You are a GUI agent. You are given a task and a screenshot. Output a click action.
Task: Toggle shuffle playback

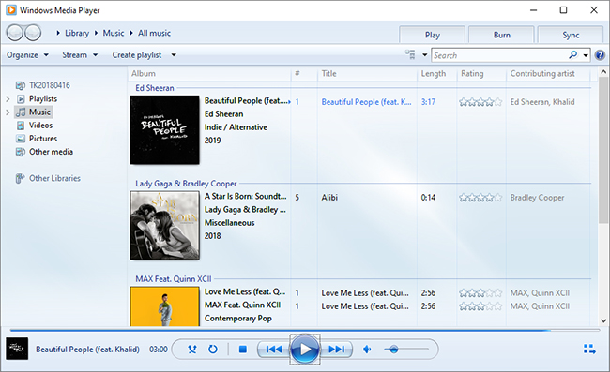[192, 350]
